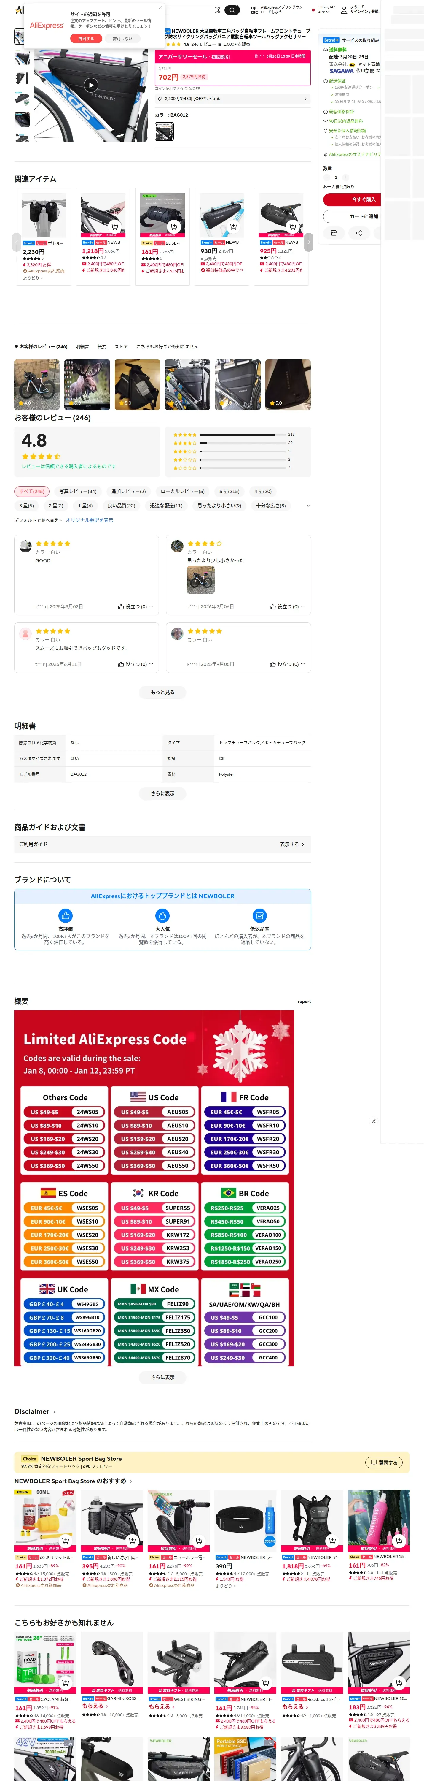Screen dimensions: 424x1781
Task: Expand the 2,400円で480円OFF coupon row
Action: [232, 99]
